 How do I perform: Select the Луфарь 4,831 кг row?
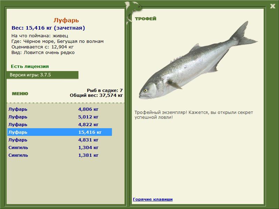60,140
